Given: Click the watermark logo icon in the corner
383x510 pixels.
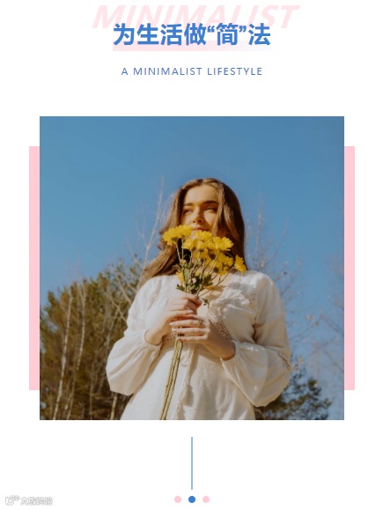Looking at the screenshot, I should click(11, 499).
